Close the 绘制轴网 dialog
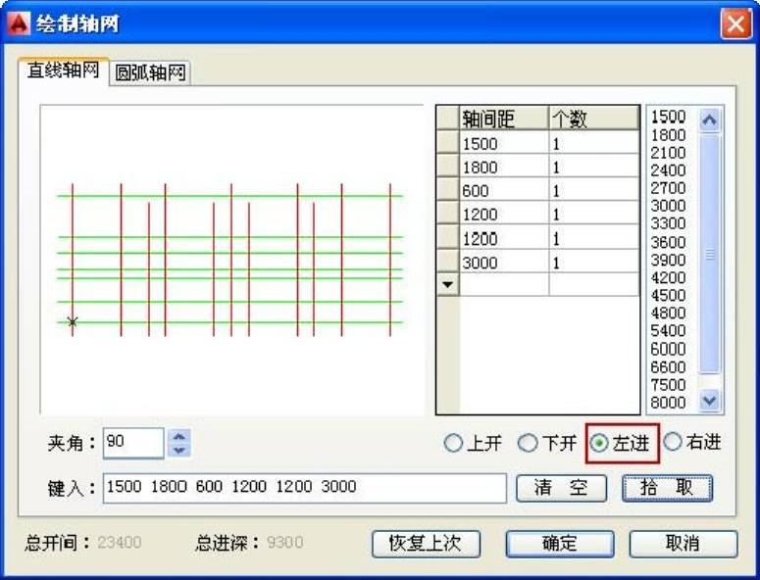760x580 pixels. click(735, 24)
